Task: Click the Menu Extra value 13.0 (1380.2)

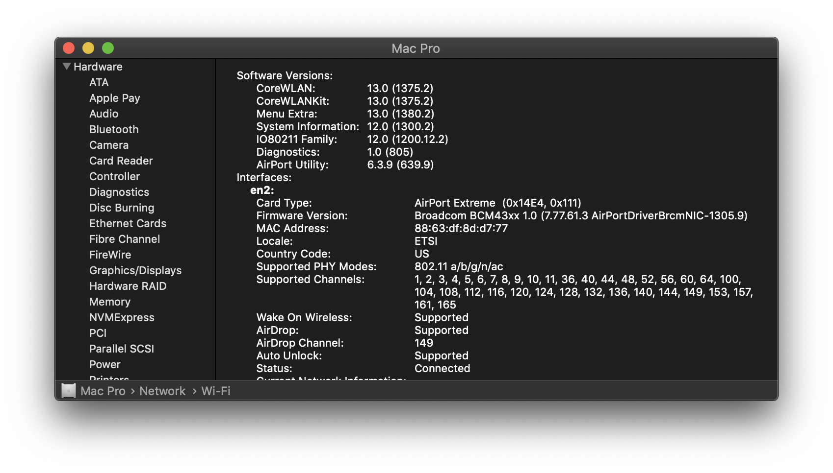Action: coord(401,114)
